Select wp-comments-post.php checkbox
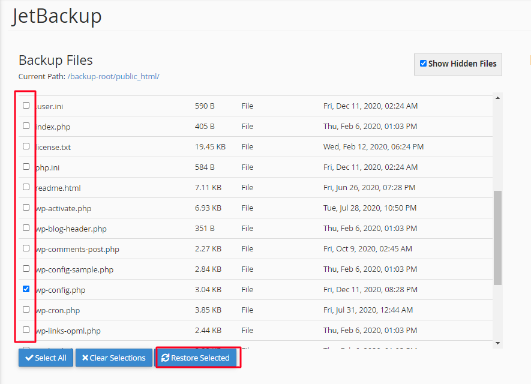Image resolution: width=531 pixels, height=384 pixels. [26, 248]
